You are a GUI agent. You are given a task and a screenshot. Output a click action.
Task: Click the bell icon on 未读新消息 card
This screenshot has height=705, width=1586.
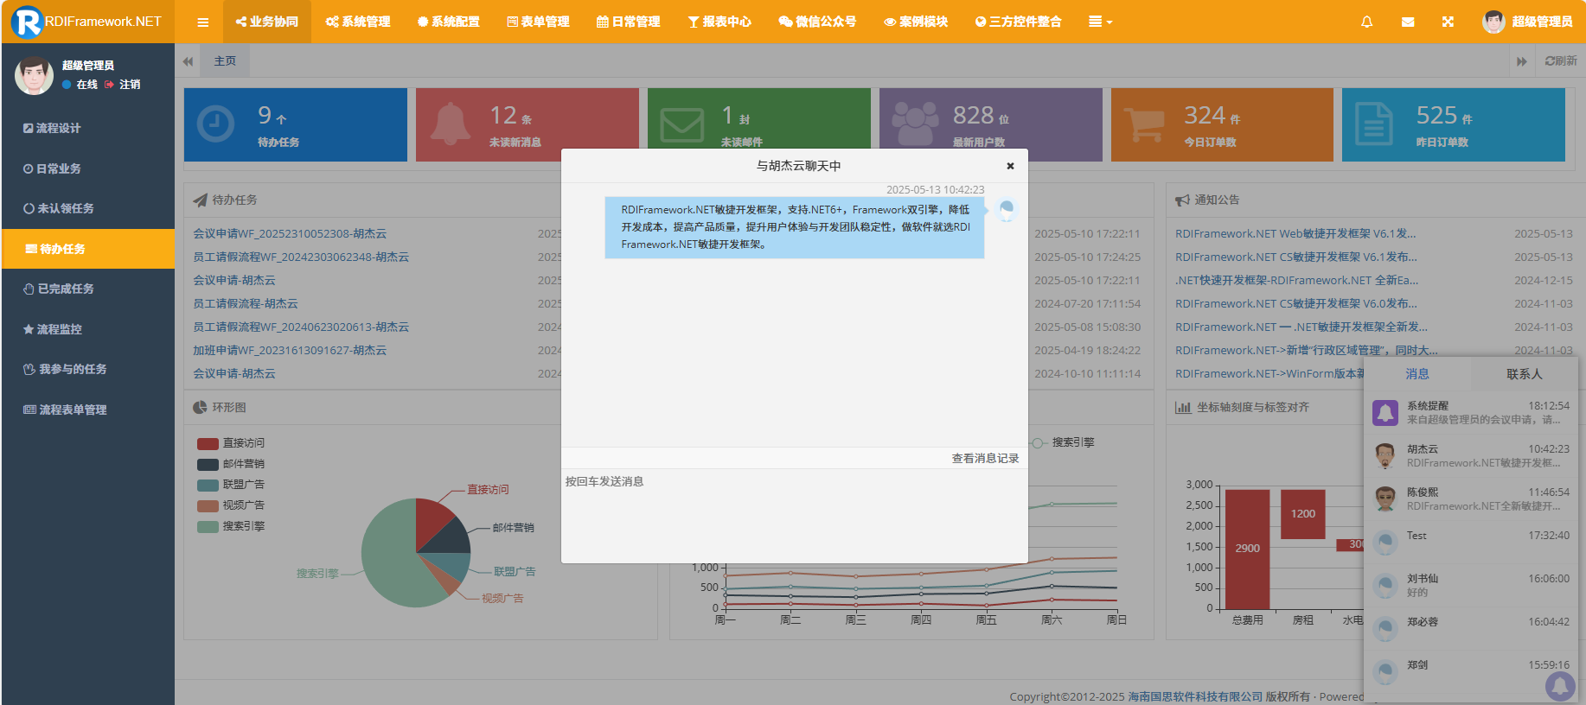click(x=451, y=124)
